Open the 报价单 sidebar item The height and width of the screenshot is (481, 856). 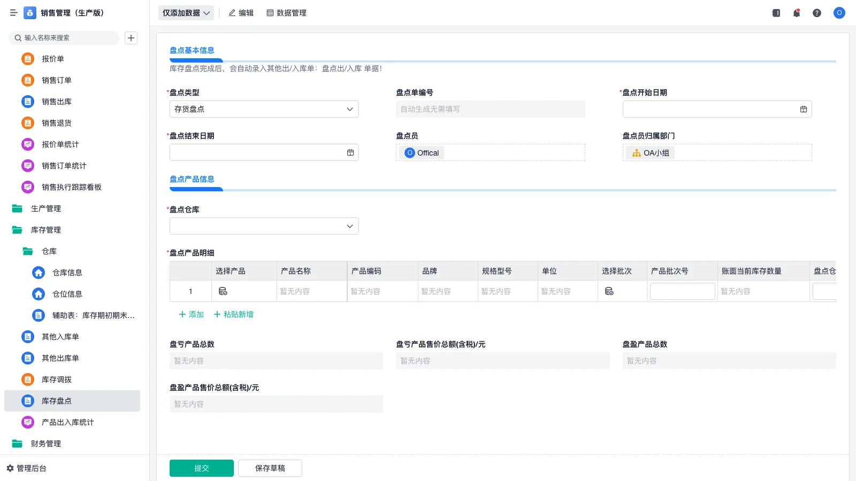[x=53, y=59]
